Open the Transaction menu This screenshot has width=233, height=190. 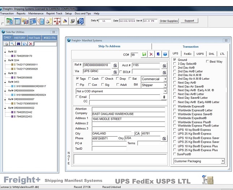(7, 13)
